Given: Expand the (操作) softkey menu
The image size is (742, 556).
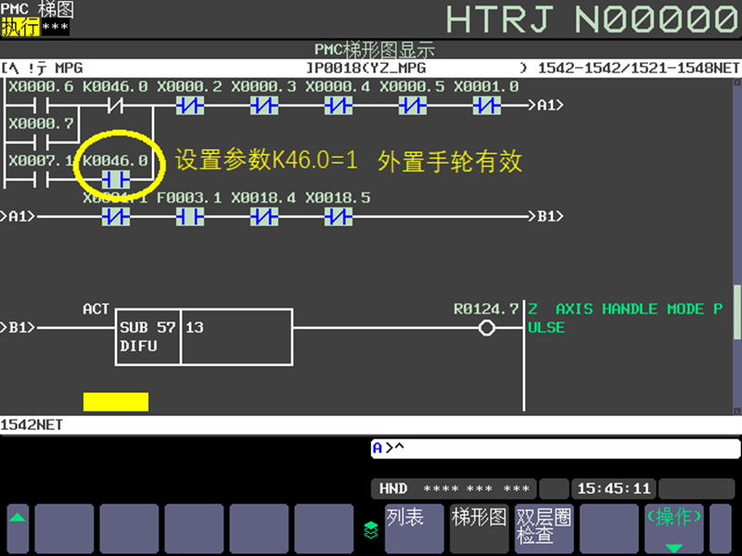Looking at the screenshot, I should tap(674, 528).
